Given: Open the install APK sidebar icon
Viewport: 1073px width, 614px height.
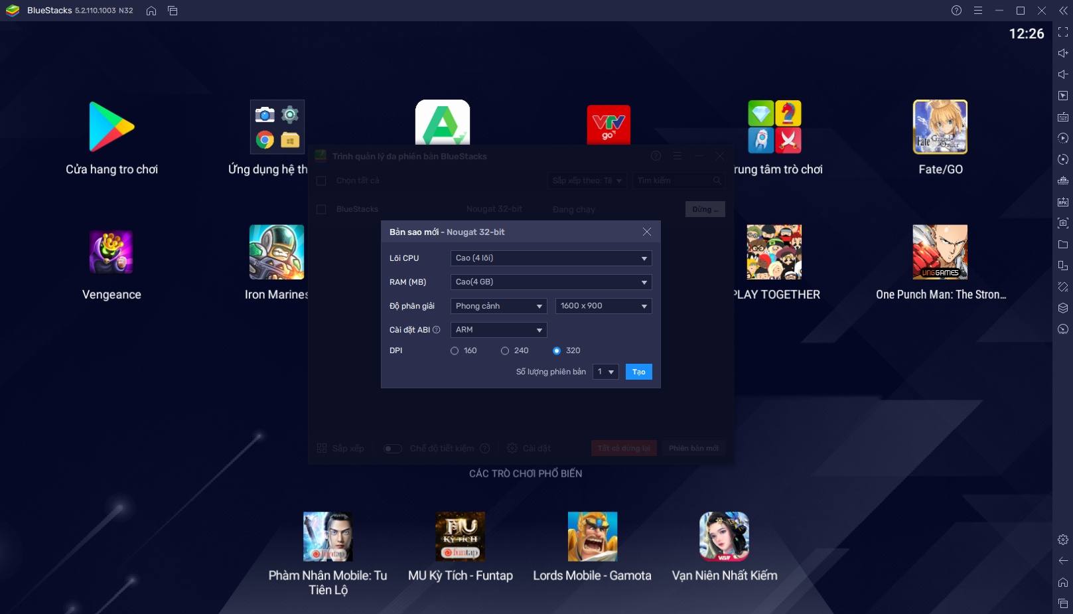Looking at the screenshot, I should [1063, 202].
